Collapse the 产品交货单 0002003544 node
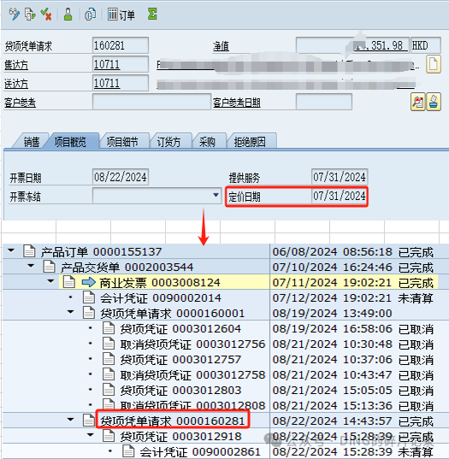 pos(31,266)
